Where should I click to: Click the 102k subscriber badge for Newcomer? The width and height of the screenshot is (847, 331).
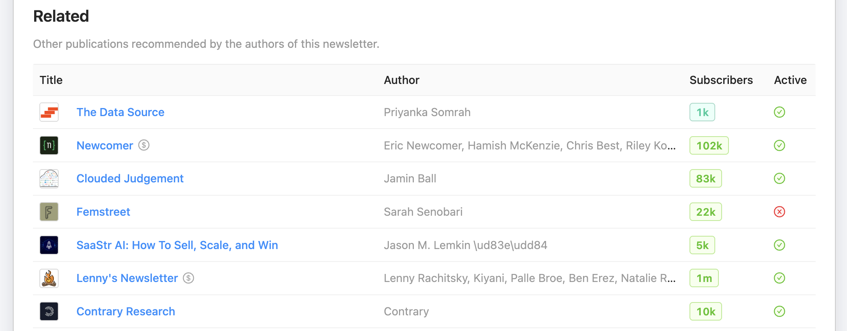(709, 145)
